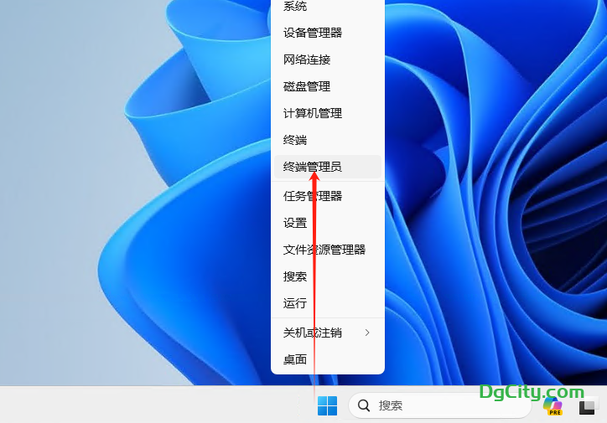Viewport: 607px width, 423px height.
Task: Open 系统 from the context menu
Action: tap(328, 6)
